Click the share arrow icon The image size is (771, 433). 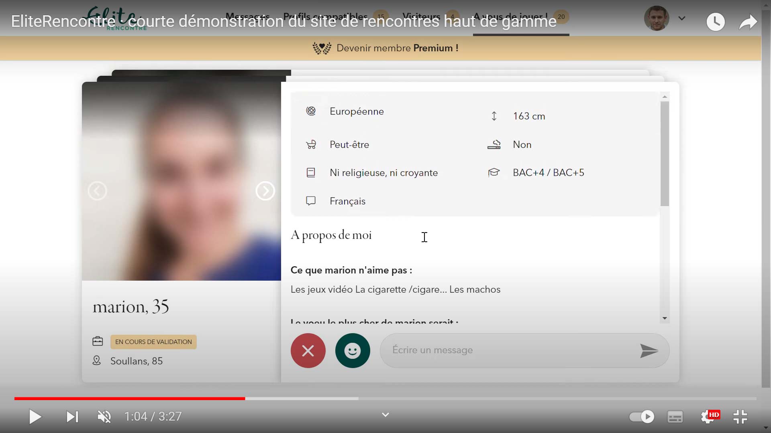[x=748, y=22]
